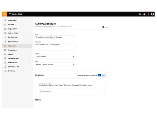
Task: Open the Scope dropdown Incident / Service Request
Action: point(55,65)
